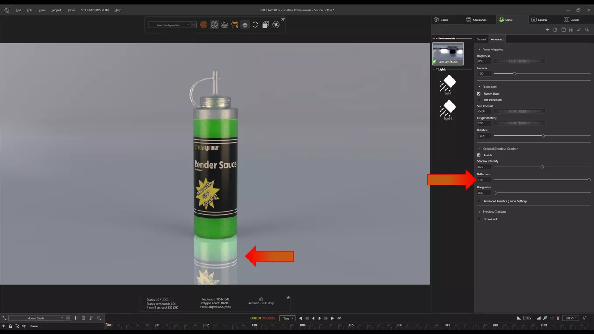Viewport: 594px width, 334px height.
Task: Click the sort icon in Scenes panel
Action: [x=579, y=30]
